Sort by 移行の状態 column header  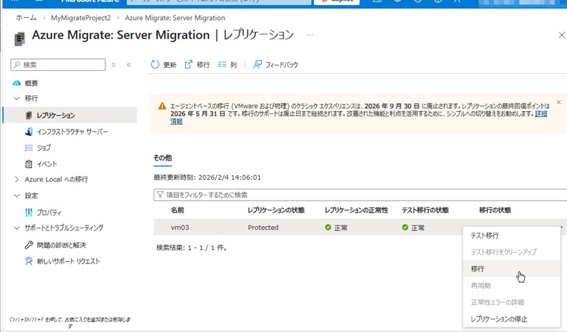pos(495,210)
